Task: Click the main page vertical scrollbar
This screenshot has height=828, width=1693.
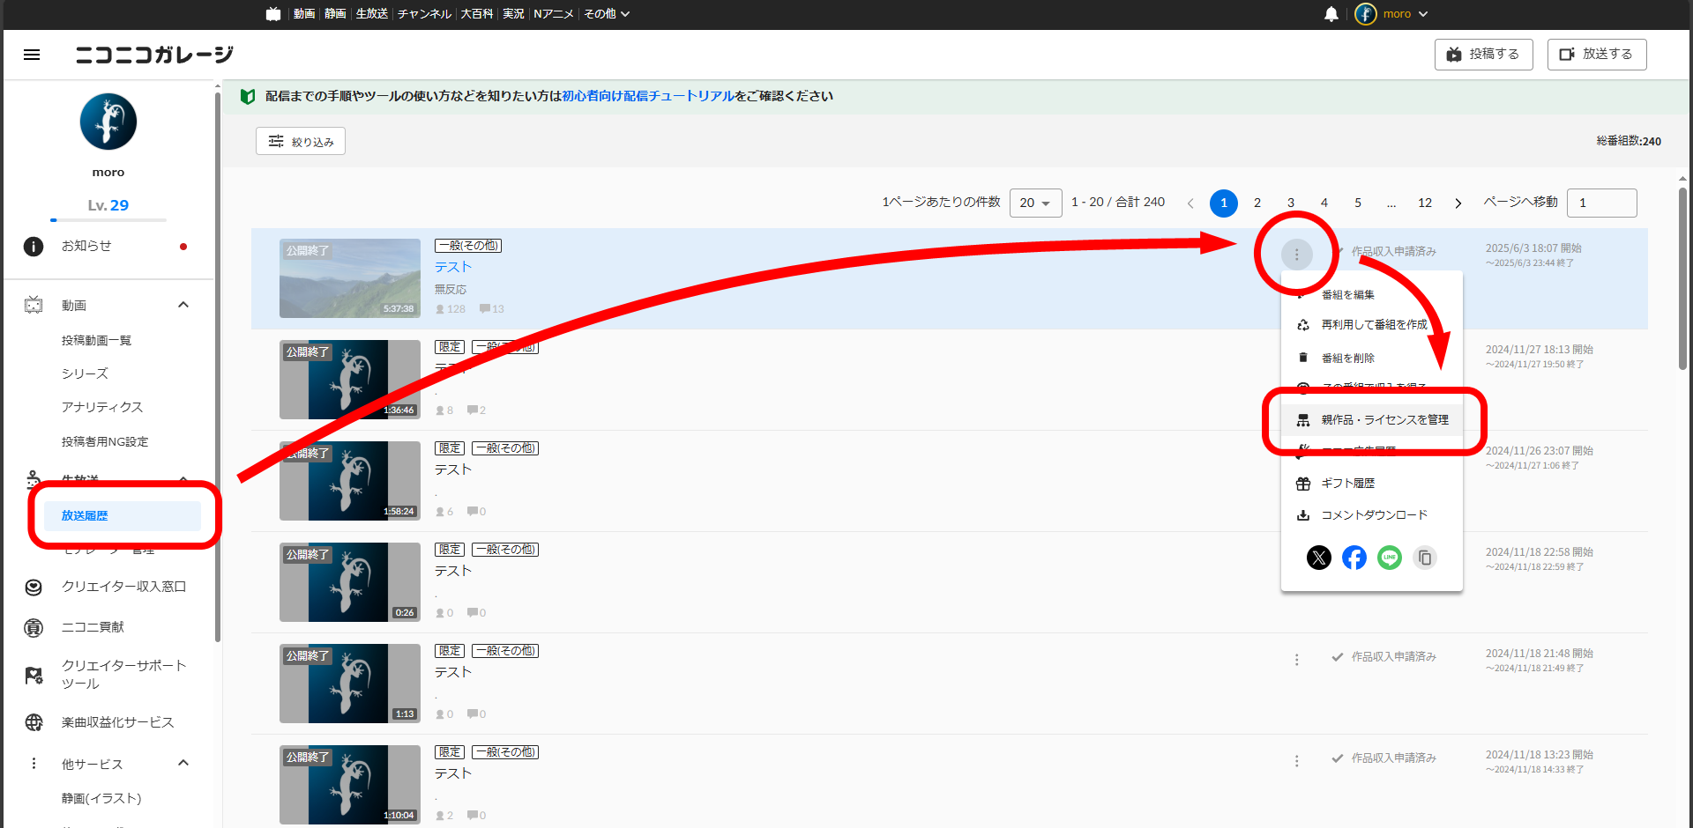Action: pyautogui.click(x=1682, y=277)
